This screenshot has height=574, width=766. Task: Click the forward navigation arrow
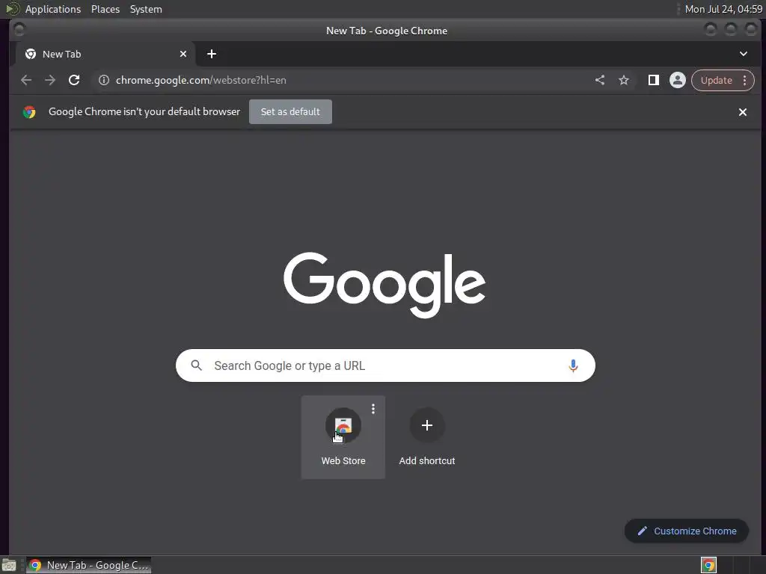pyautogui.click(x=50, y=80)
